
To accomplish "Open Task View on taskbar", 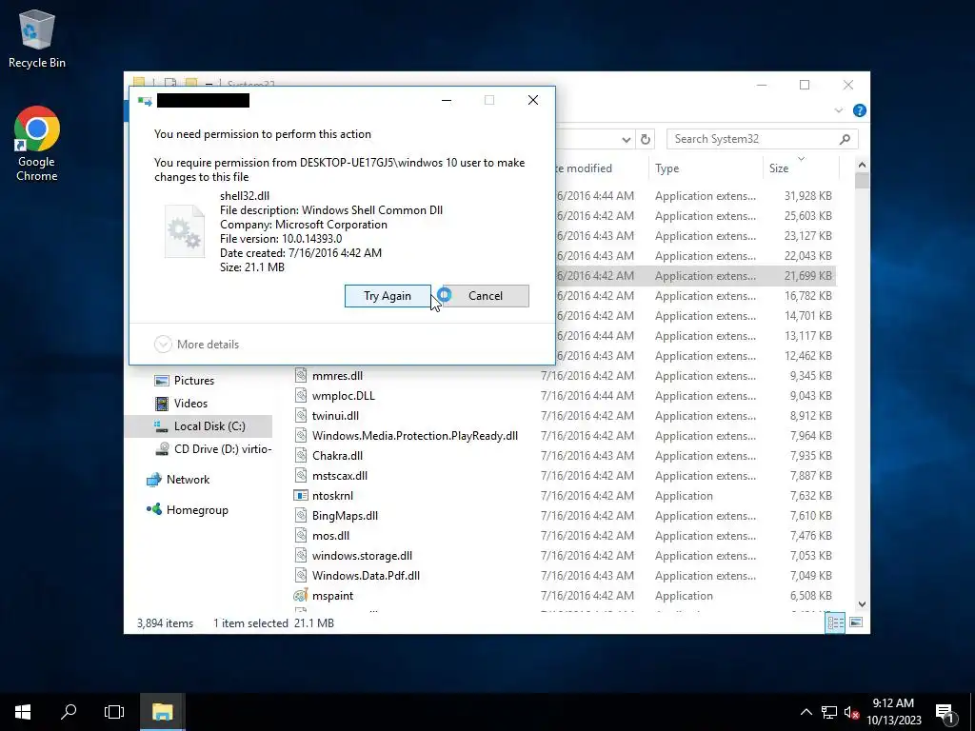I will [114, 712].
